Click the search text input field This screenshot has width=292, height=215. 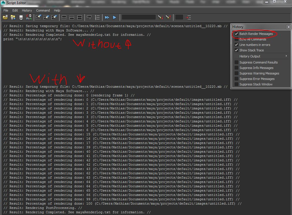pyautogui.click(x=139, y=17)
